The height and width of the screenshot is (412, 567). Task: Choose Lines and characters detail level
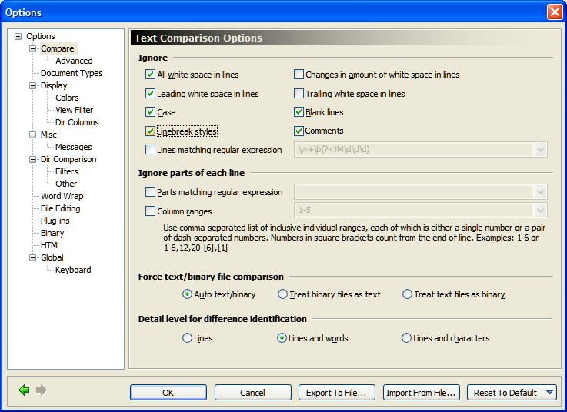point(407,338)
